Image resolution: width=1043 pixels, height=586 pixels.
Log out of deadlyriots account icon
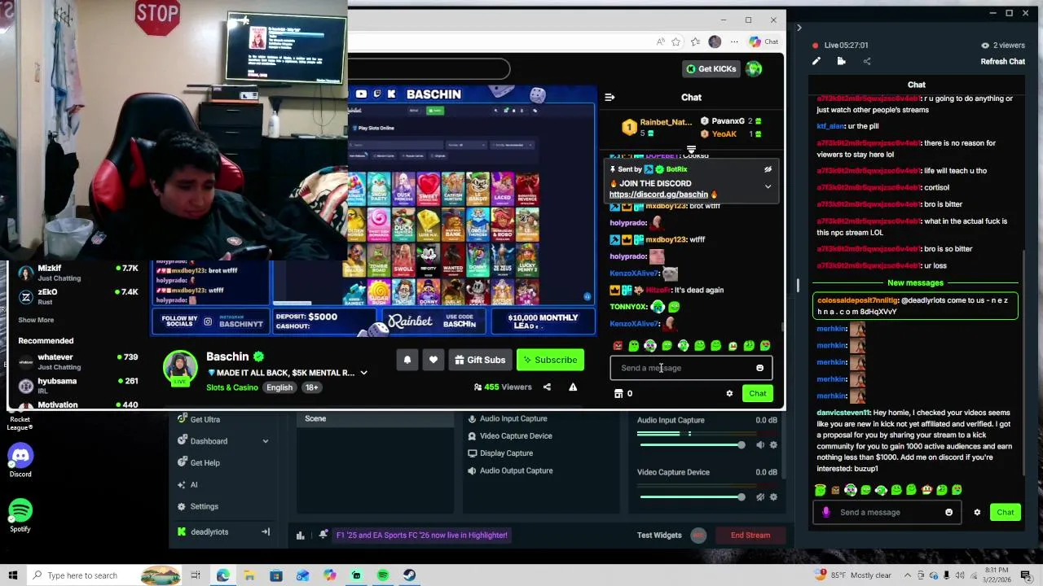point(265,532)
